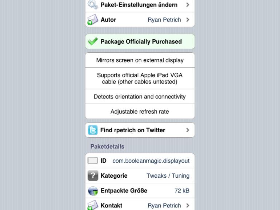Click the gear icon beside Paket-Einstellungen ändern
Image resolution: width=280 pixels, height=210 pixels.
click(93, 5)
